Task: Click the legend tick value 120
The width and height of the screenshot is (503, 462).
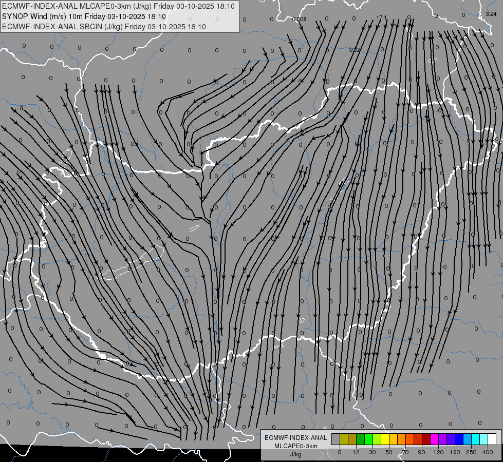Action: tap(438, 452)
